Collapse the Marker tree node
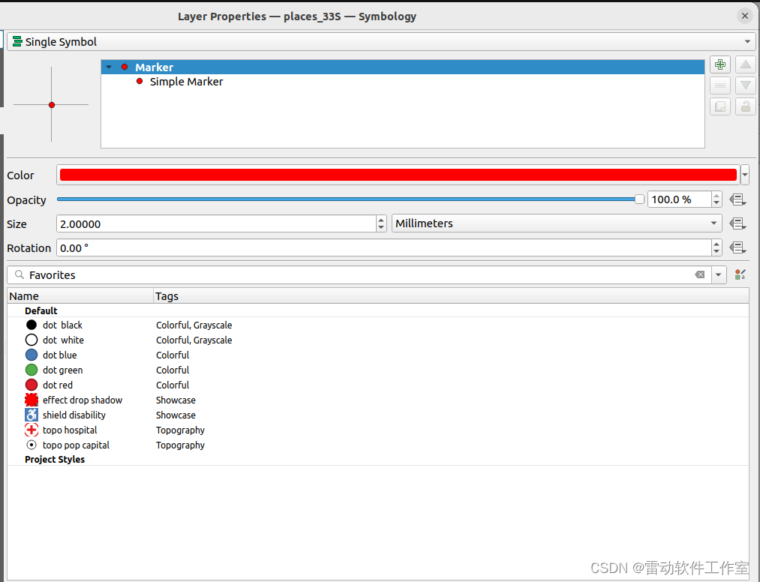This screenshot has height=582, width=760. [109, 67]
